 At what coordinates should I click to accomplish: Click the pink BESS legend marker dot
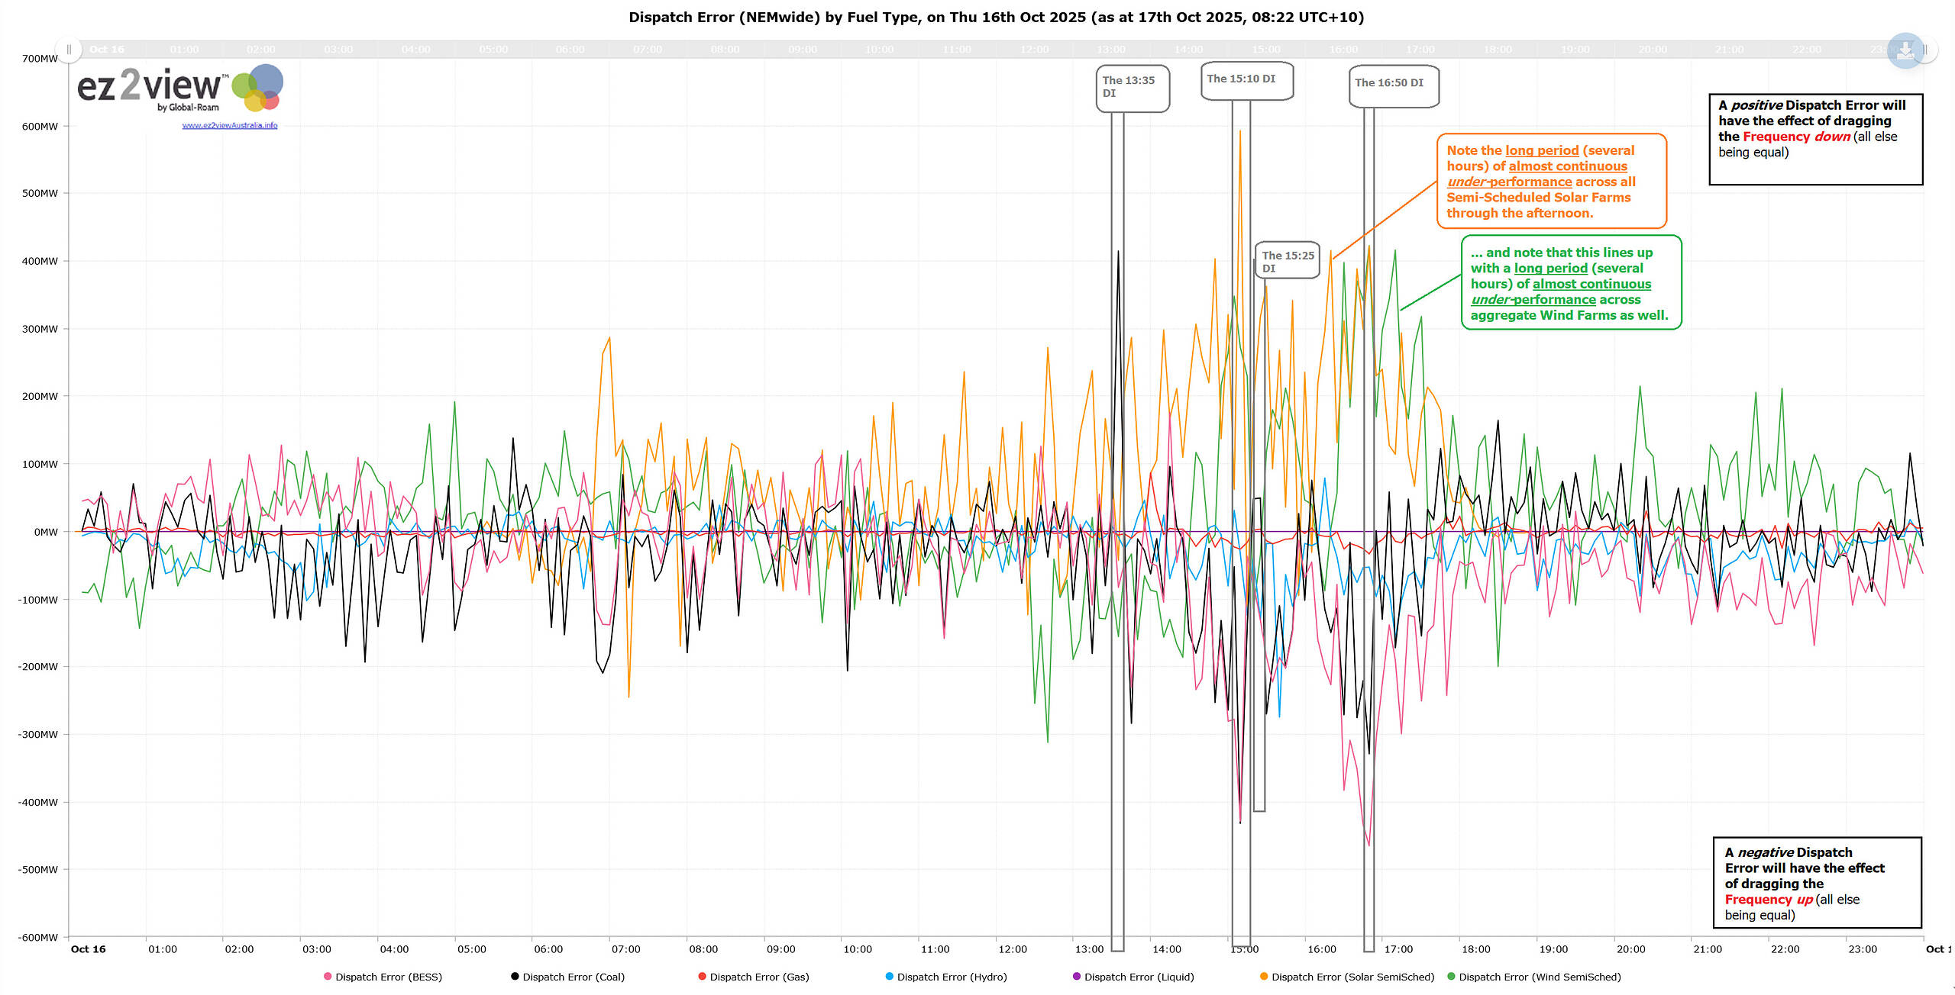328,977
